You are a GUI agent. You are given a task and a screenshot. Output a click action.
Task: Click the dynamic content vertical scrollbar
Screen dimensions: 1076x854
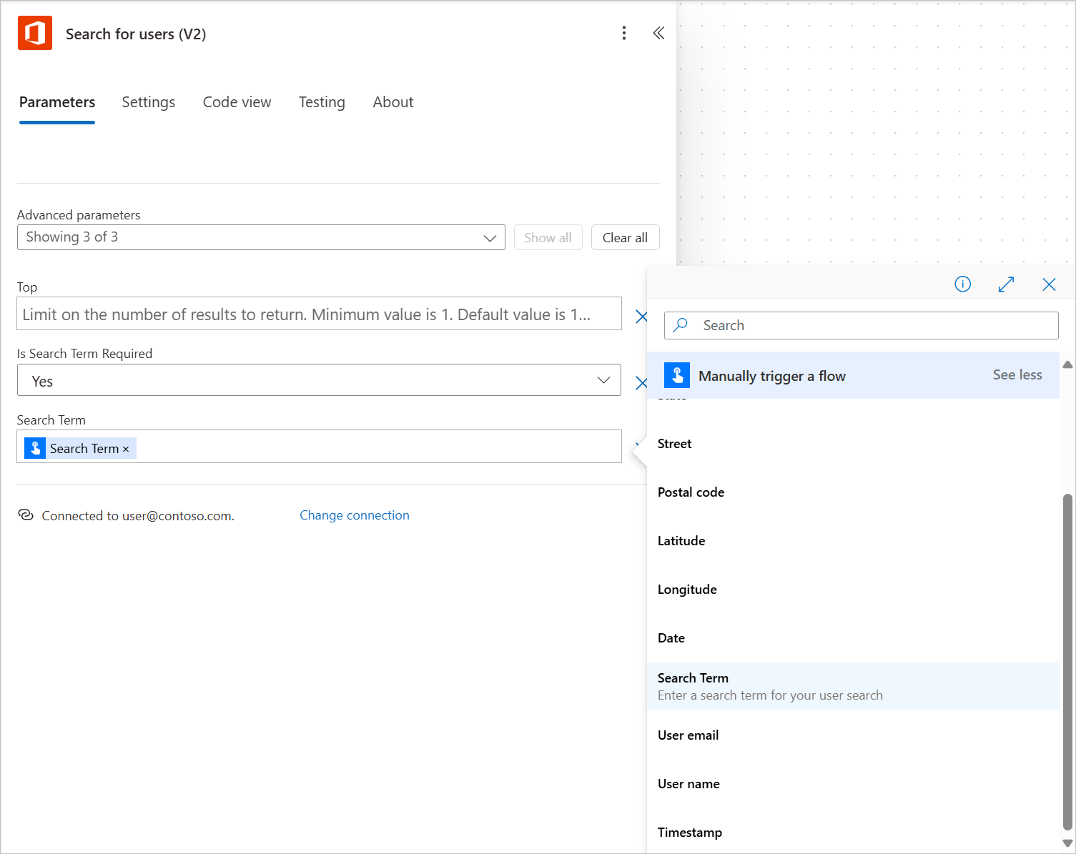tap(1067, 661)
